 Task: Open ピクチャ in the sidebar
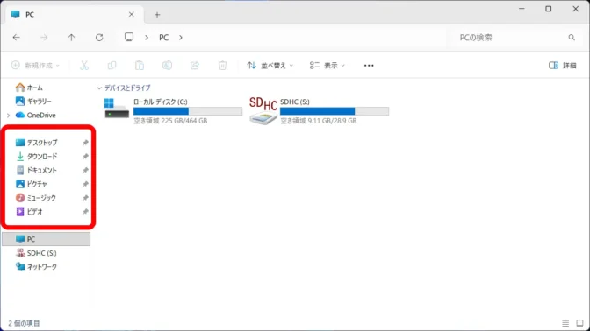pyautogui.click(x=32, y=184)
